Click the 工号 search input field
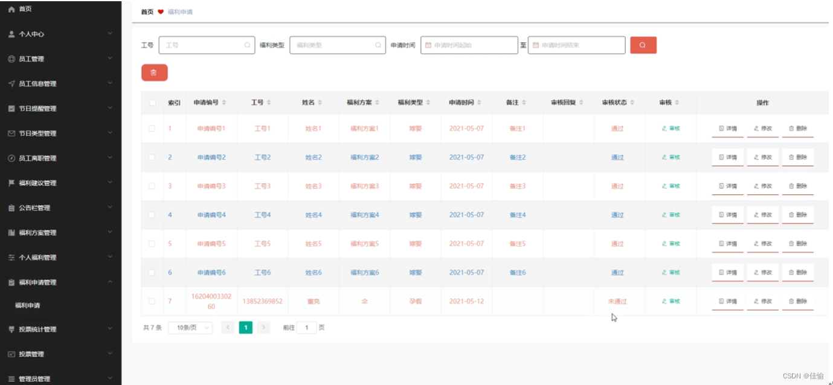 [x=204, y=45]
